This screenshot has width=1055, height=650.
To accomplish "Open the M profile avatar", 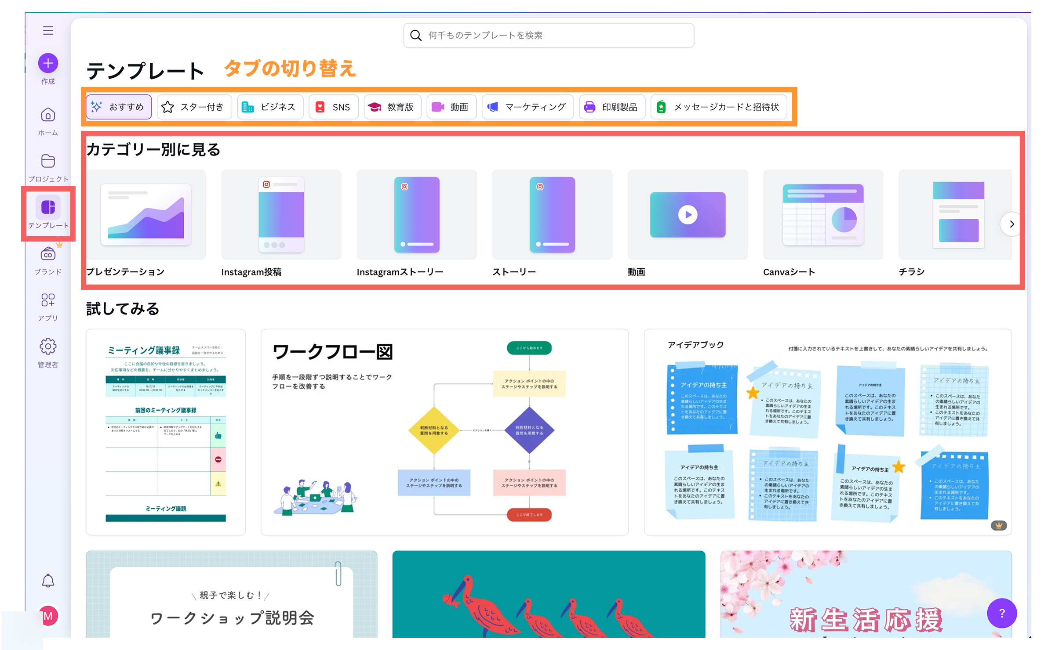I will tap(48, 616).
